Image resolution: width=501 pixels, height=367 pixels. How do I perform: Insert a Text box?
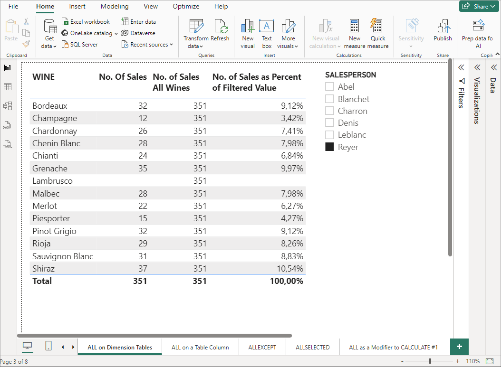point(267,34)
